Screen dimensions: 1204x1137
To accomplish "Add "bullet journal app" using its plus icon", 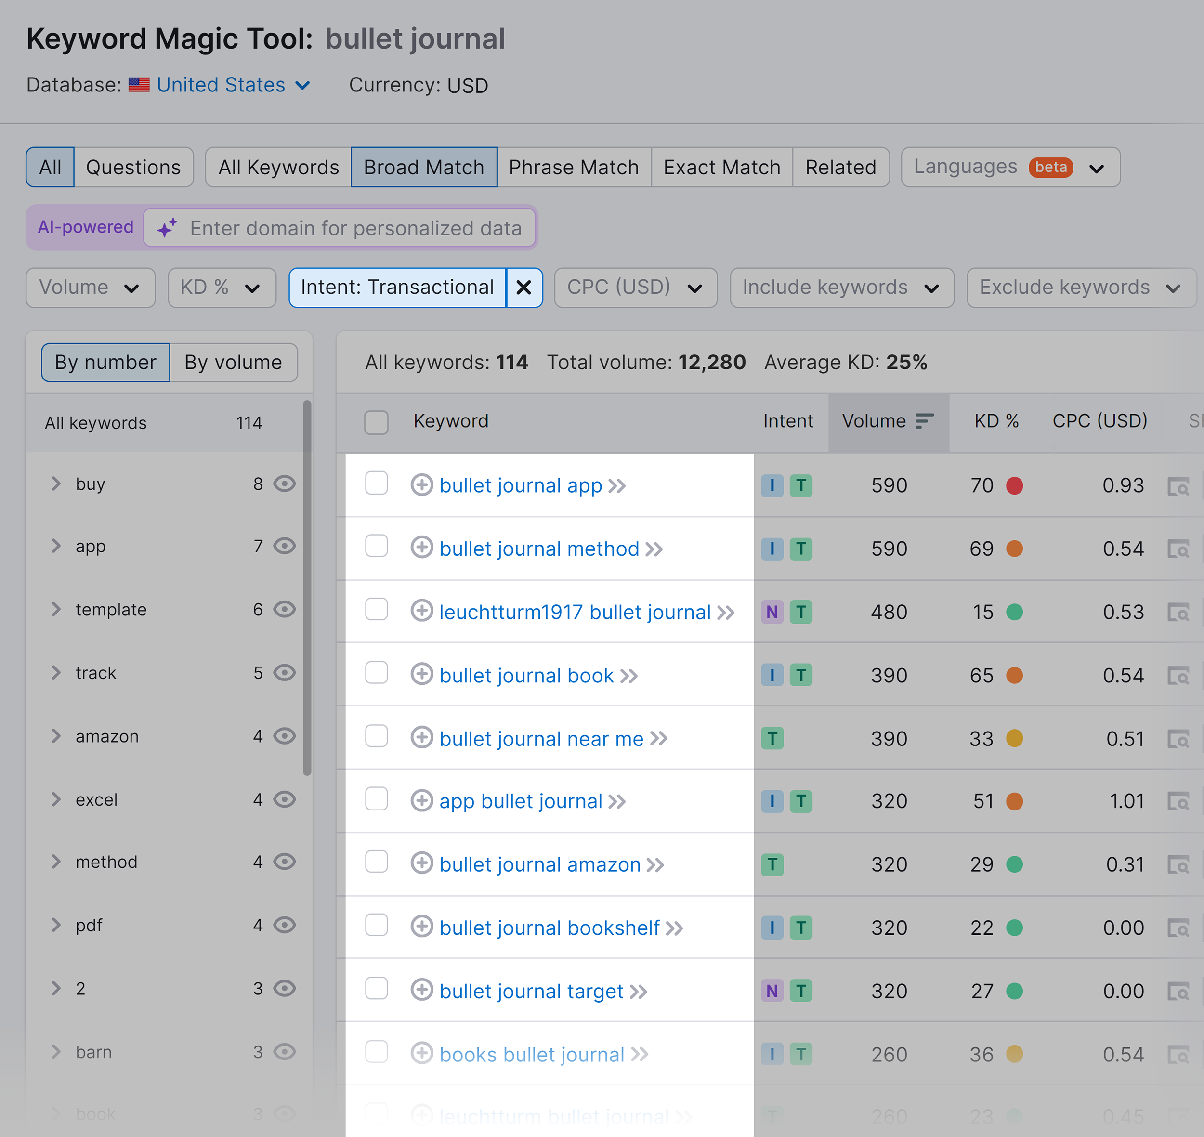I will point(422,485).
